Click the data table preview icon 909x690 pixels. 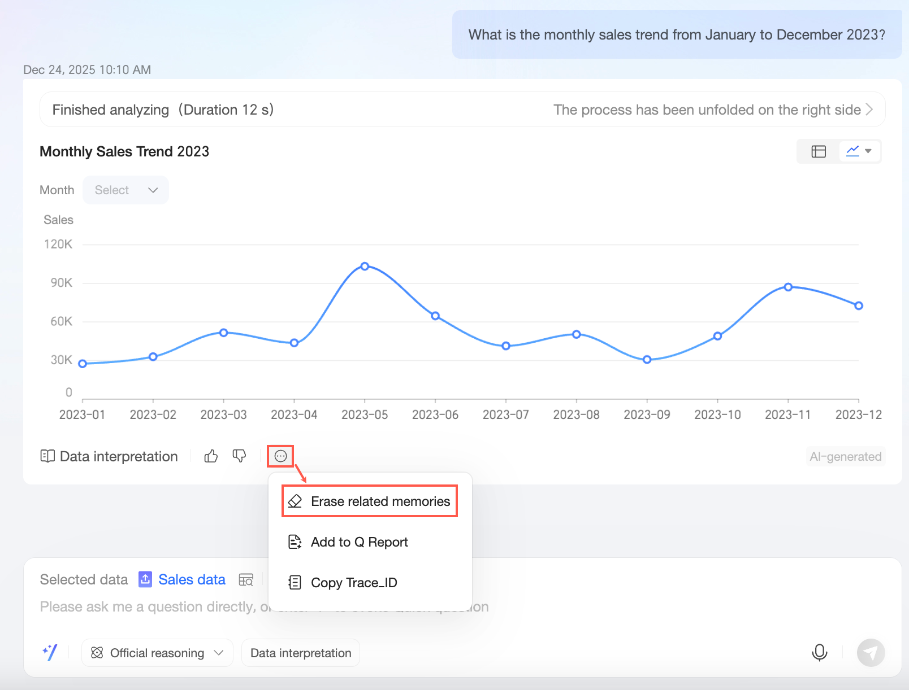click(246, 580)
